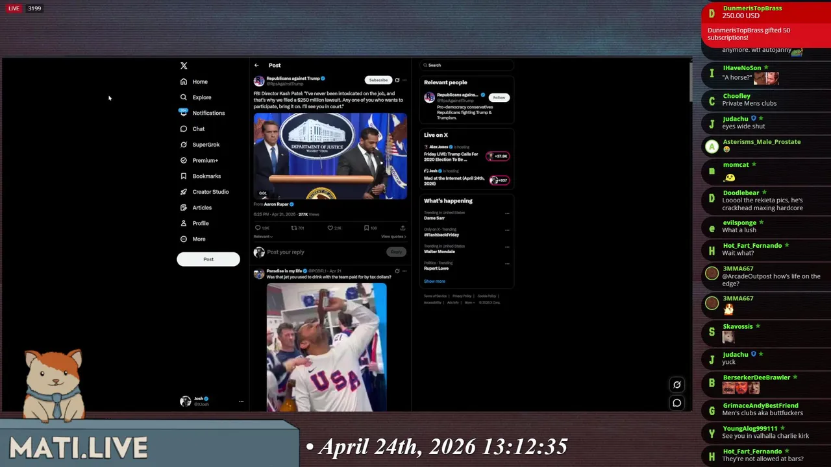Open Cookie Policy footer link

point(487,296)
